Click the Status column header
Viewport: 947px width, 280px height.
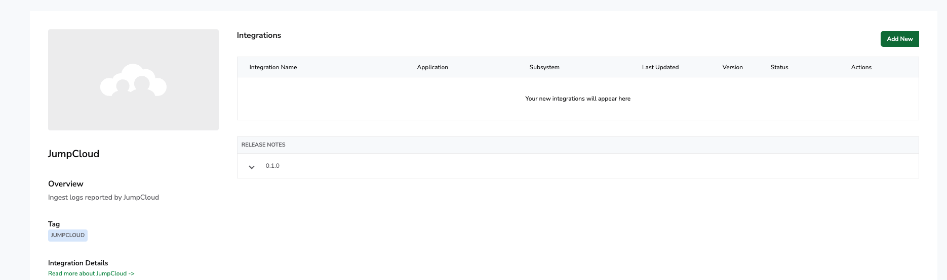click(779, 67)
